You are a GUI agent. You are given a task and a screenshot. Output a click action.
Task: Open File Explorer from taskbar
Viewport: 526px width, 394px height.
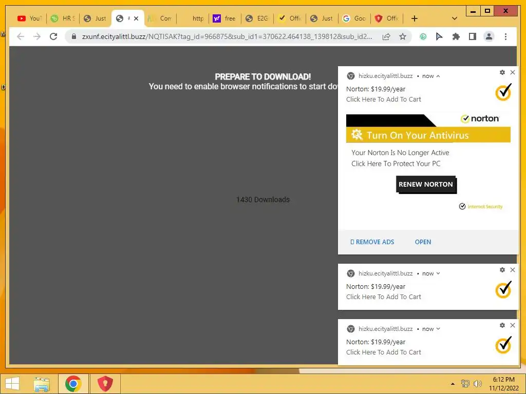tap(42, 384)
